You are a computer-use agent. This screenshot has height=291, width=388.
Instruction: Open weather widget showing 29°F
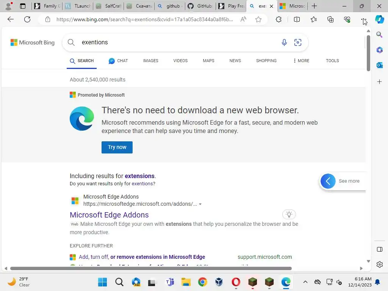point(19,282)
